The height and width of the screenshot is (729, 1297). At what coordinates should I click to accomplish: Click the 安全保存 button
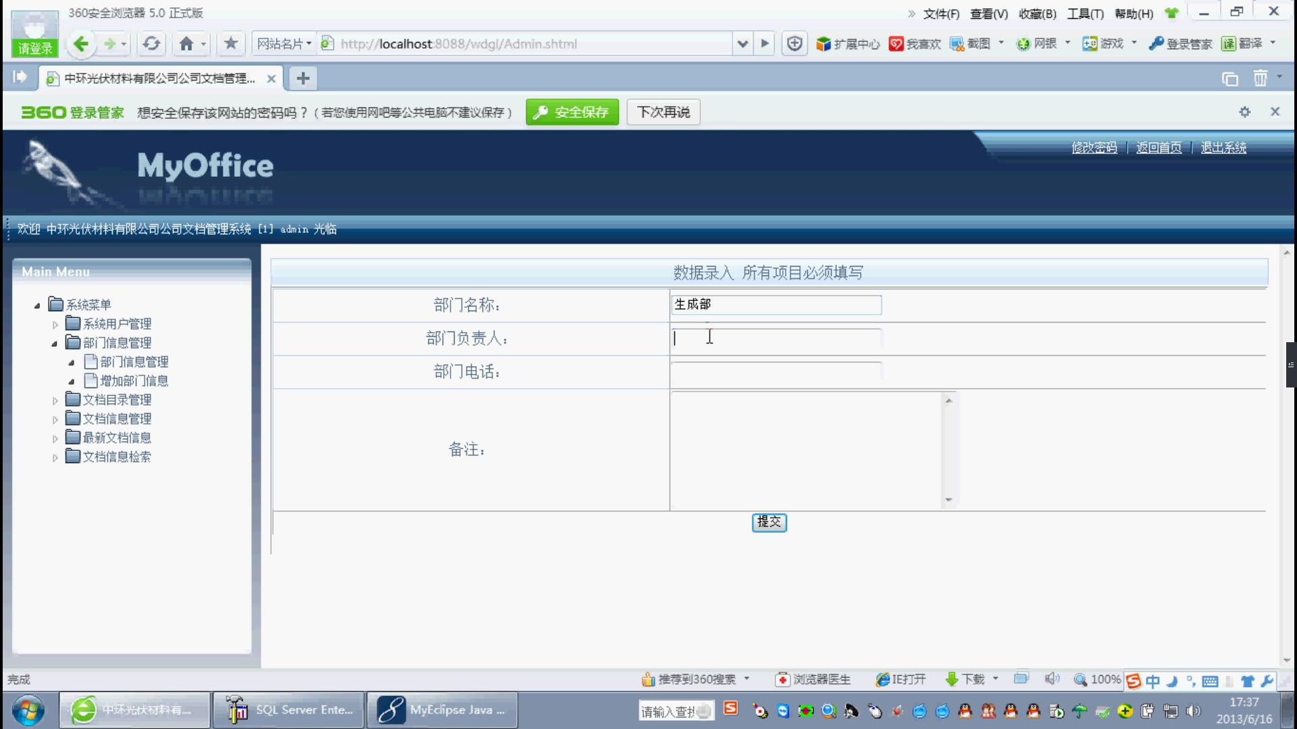(x=572, y=112)
